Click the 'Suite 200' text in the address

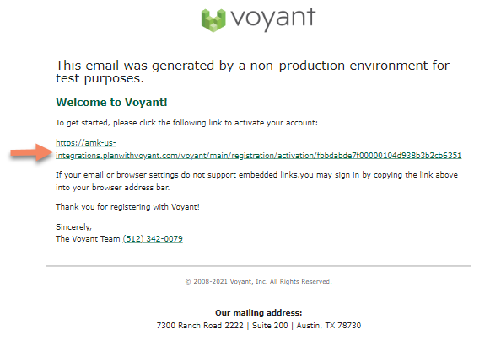(270, 326)
